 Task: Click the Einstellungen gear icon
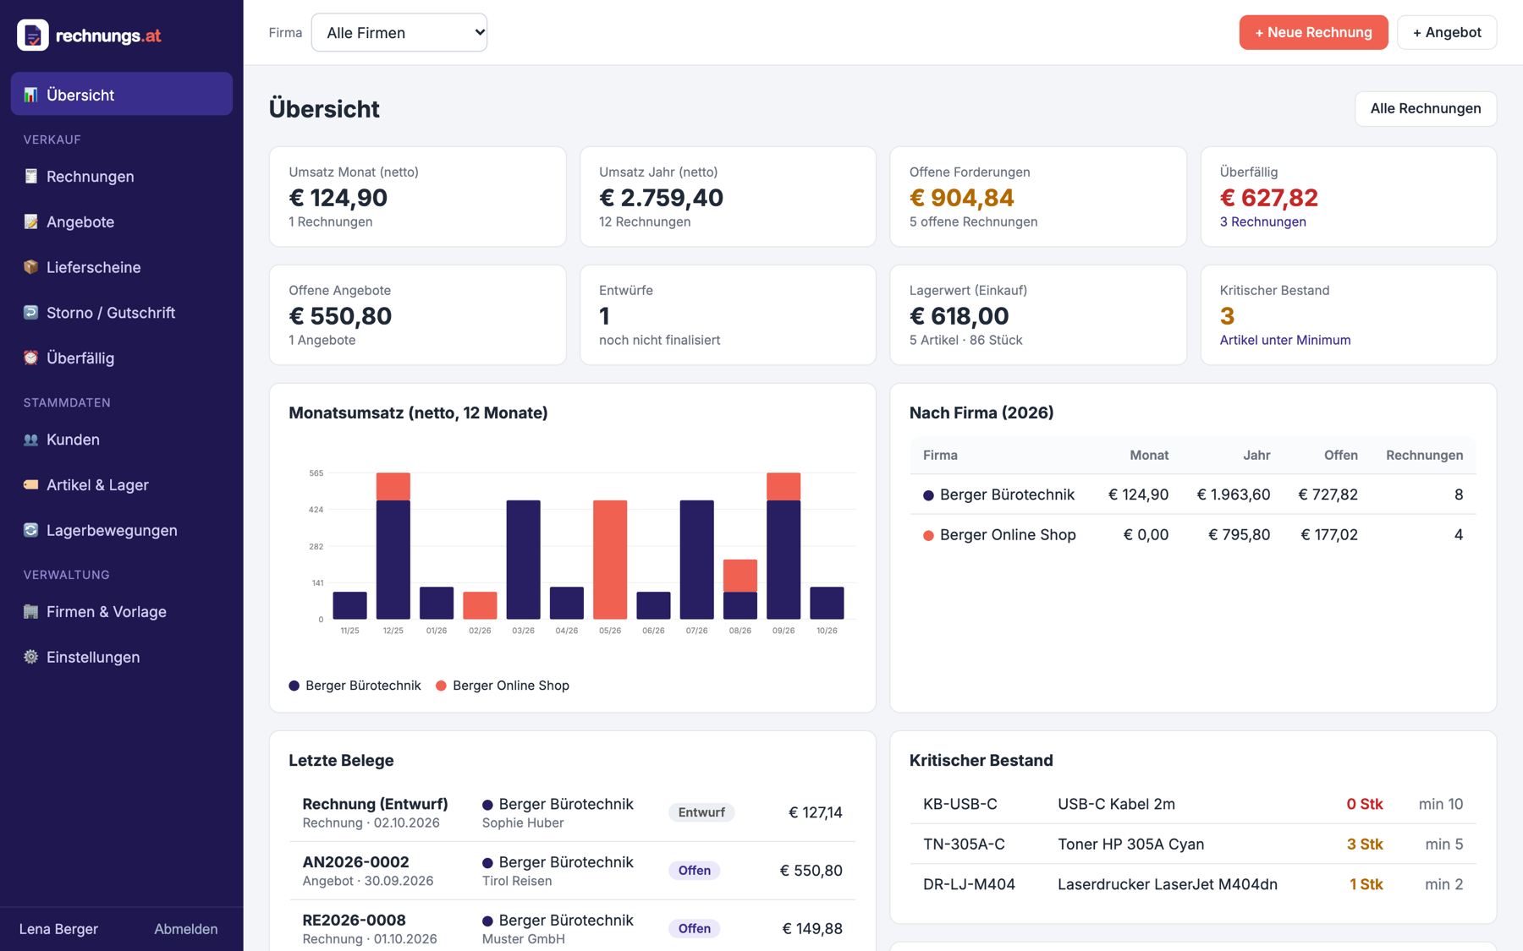[x=30, y=657]
